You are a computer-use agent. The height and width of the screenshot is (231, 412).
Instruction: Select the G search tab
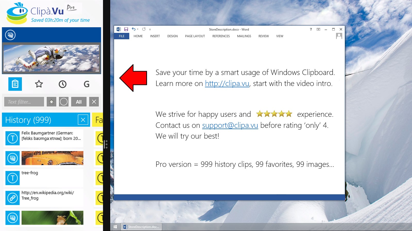point(87,84)
